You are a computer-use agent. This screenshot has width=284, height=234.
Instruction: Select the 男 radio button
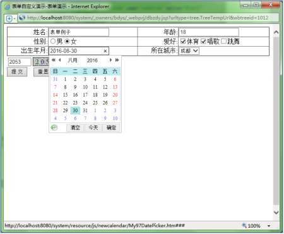pos(53,41)
